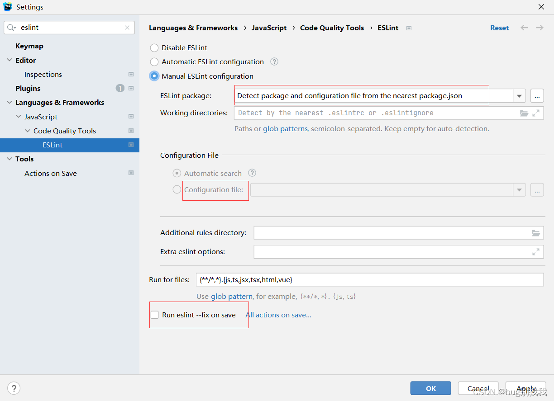
Task: Click the project-level marker icon beside Code Quality Tools
Action: pyautogui.click(x=131, y=131)
